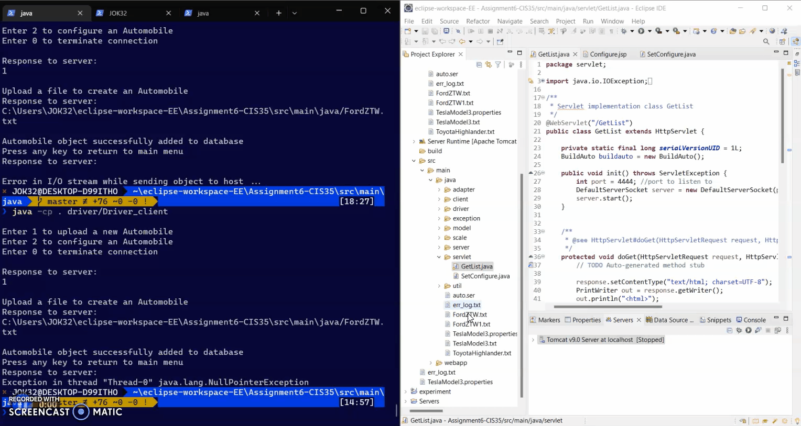Click the Back navigation yellow arrow
801x426 pixels.
462,41
